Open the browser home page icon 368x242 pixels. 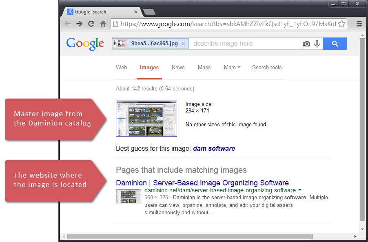click(103, 24)
